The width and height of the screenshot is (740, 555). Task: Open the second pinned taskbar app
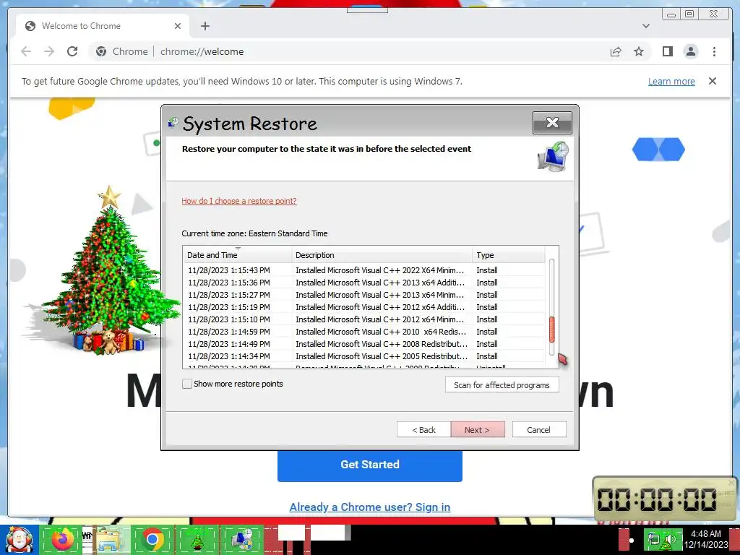click(x=87, y=539)
